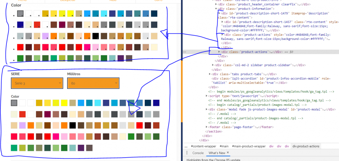Pick the mustard swatch beside white in the lower Color section
The image size is (339, 161).
coord(39,103)
